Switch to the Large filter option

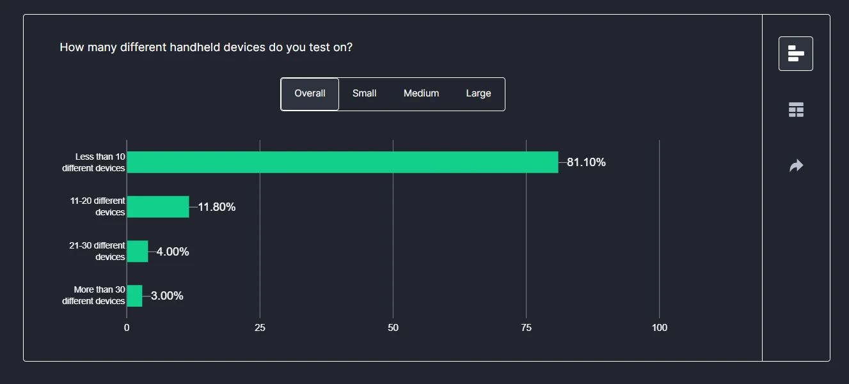(478, 93)
